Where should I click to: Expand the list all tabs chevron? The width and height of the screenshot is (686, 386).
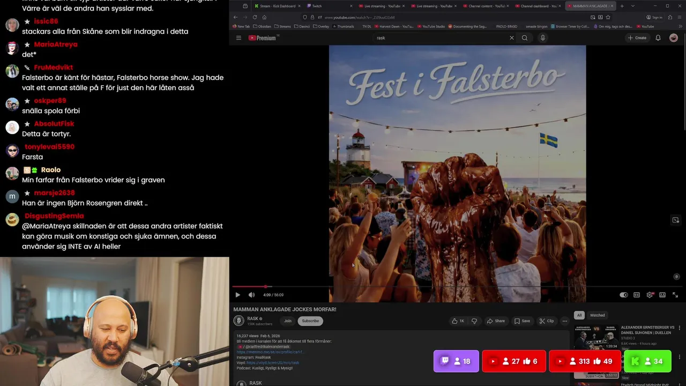point(632,6)
